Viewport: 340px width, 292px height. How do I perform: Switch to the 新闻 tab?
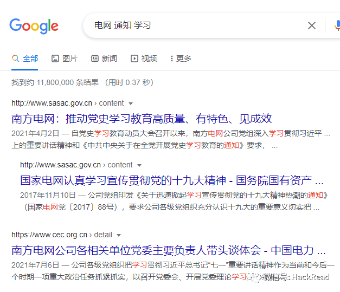(x=104, y=59)
